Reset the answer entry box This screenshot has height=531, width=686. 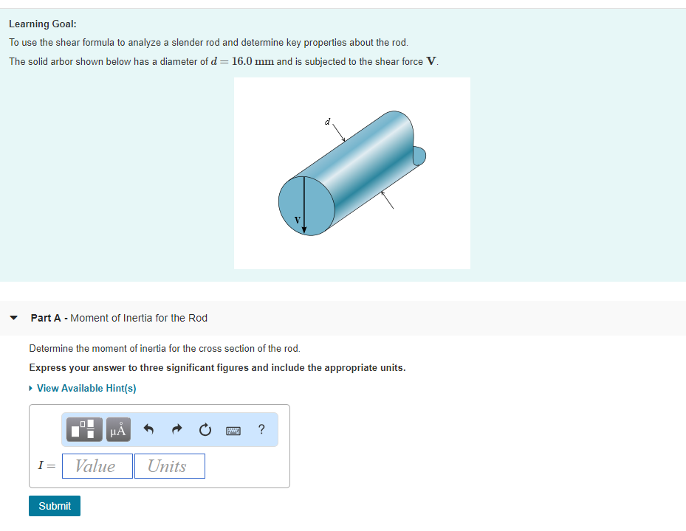[205, 429]
